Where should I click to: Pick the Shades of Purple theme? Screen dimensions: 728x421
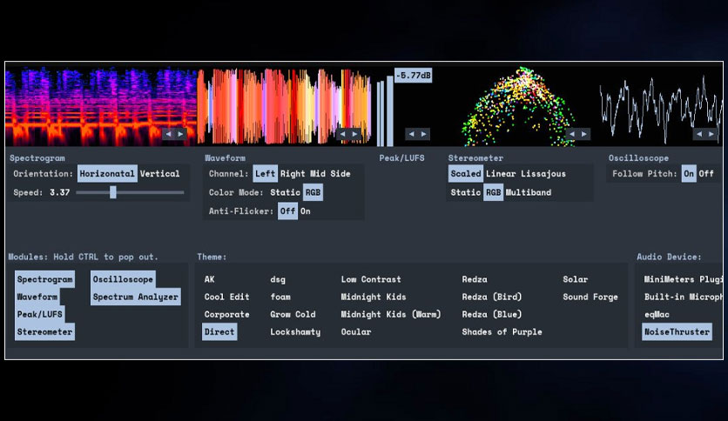[502, 332]
